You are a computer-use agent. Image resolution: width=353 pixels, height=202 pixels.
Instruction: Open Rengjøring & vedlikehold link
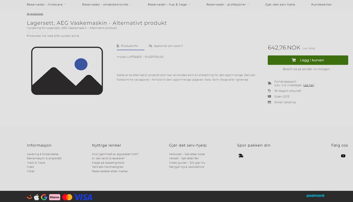click(x=187, y=167)
